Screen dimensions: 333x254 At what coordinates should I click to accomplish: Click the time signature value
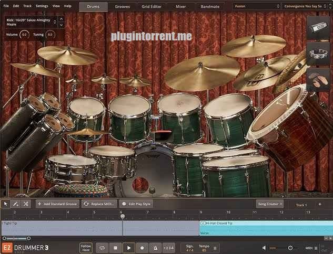point(190,250)
